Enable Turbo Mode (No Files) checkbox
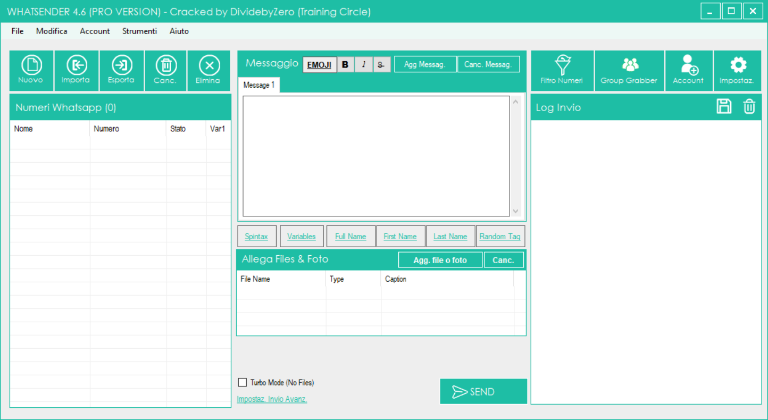Image resolution: width=768 pixels, height=420 pixels. (243, 382)
